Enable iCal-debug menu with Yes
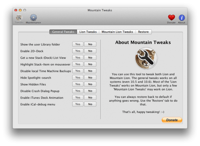The width and height of the screenshot is (200, 146). point(78,104)
